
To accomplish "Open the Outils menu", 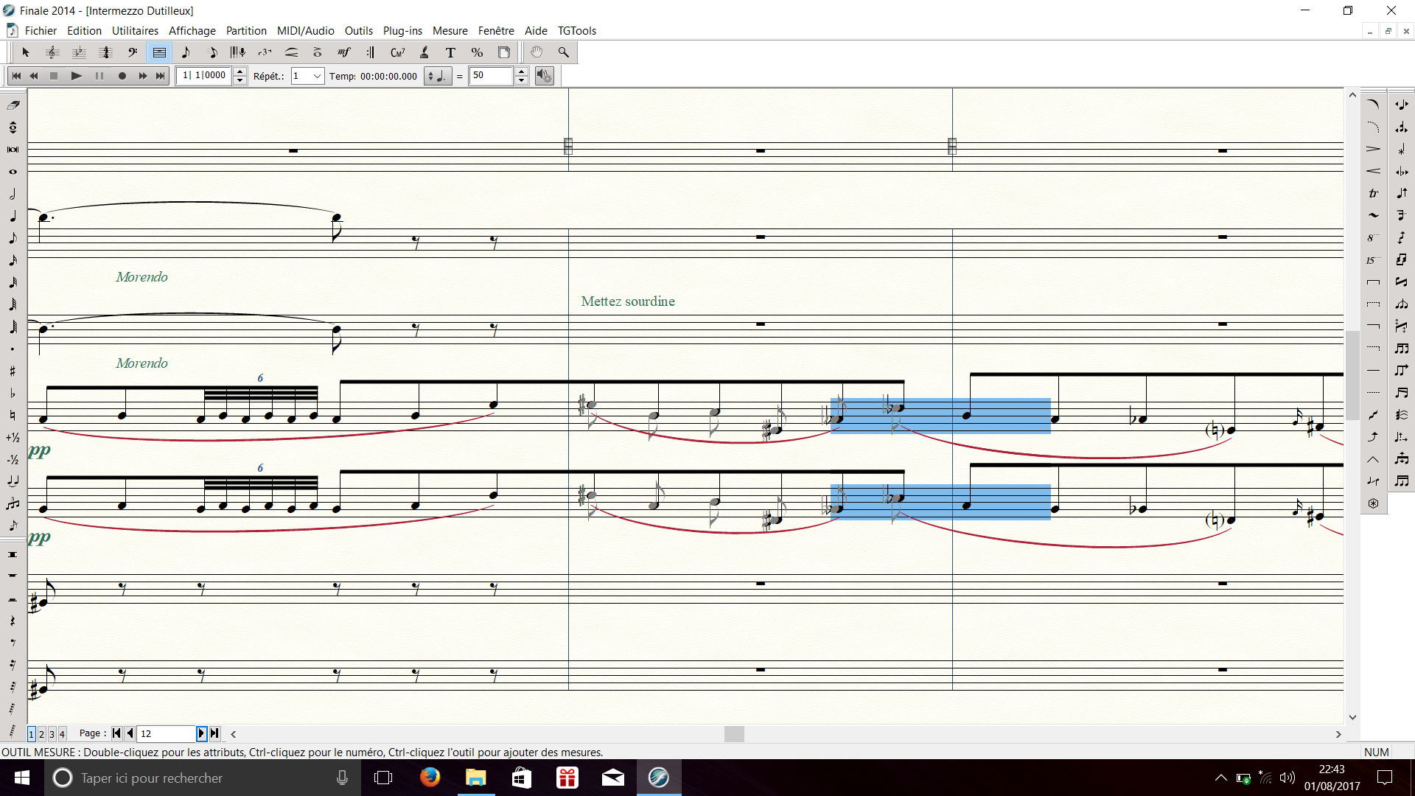I will tap(358, 30).
